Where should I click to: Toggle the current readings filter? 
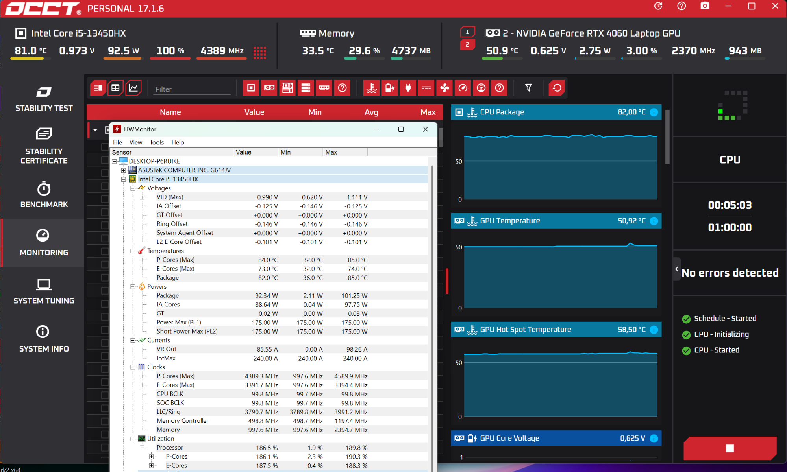(x=426, y=88)
